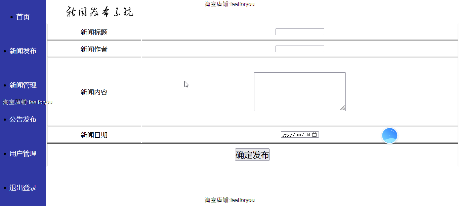
Task: Click the round blue floating icon
Action: click(x=390, y=136)
